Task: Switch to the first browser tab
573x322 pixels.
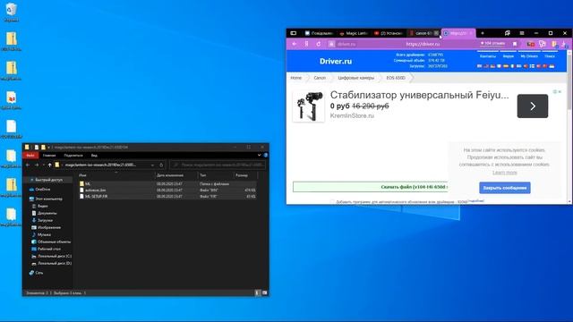Action: click(319, 33)
